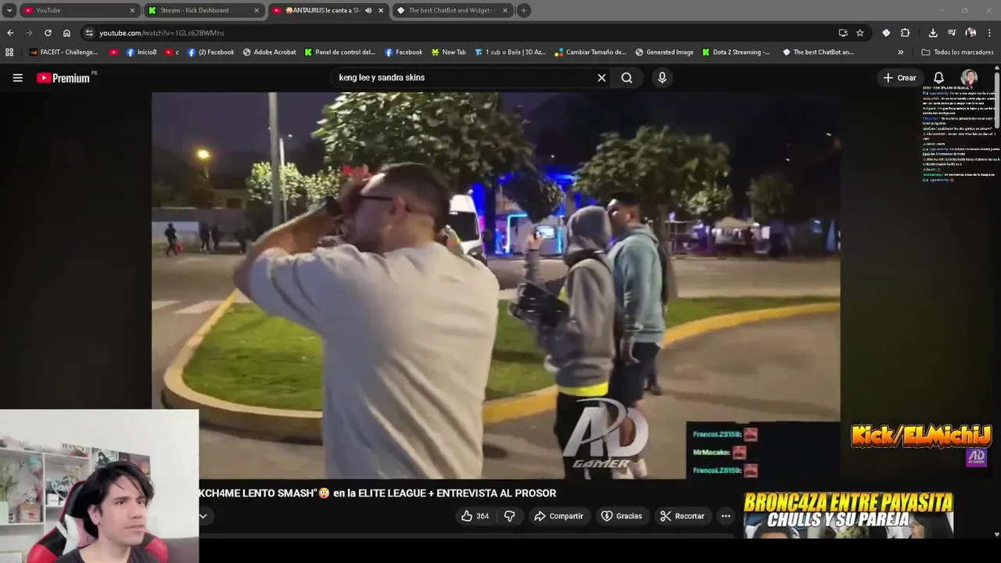The image size is (1001, 563).
Task: Open YouTube notifications bell
Action: [x=938, y=77]
